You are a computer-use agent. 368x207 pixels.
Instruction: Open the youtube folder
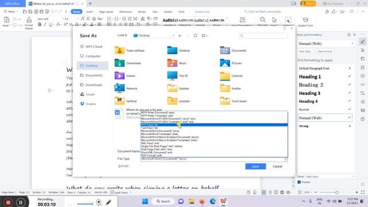(x=178, y=101)
